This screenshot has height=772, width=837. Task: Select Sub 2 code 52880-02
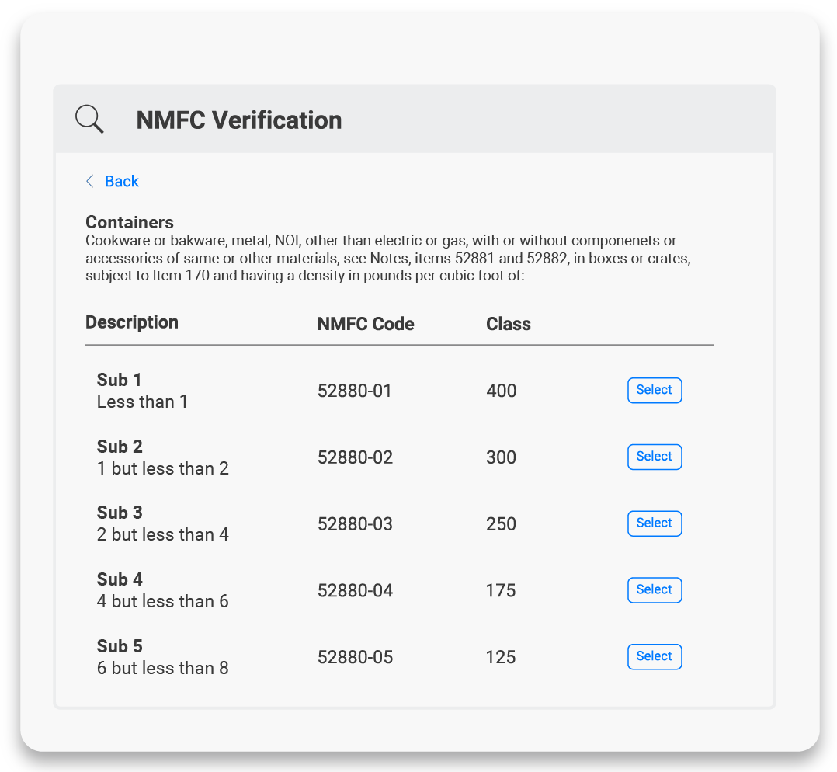[x=655, y=457]
